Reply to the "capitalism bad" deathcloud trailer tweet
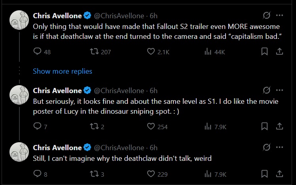Screen dimensions: 296x185 point(38,51)
